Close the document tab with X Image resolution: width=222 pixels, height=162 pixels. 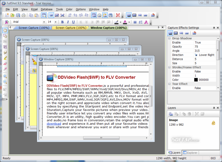coord(163,27)
